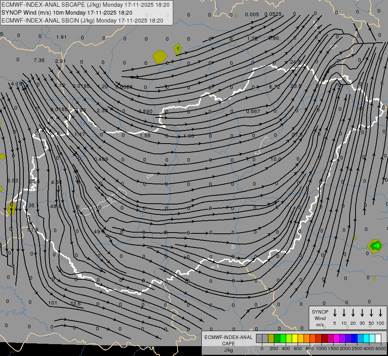Click the 50 m/s wind arrow in legend
This screenshot has width=388, height=356.
coord(371,313)
